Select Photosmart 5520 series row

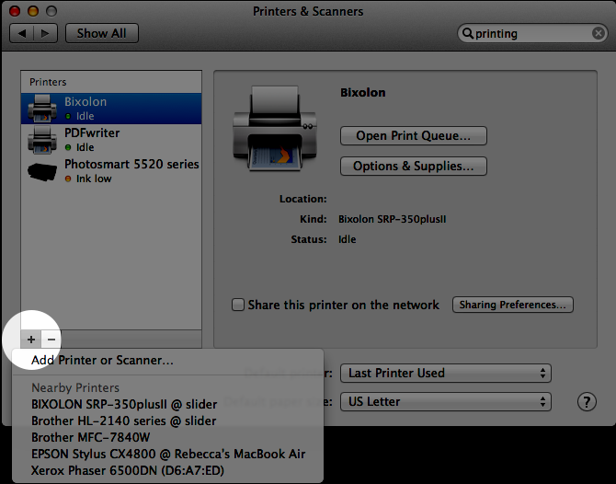[111, 171]
